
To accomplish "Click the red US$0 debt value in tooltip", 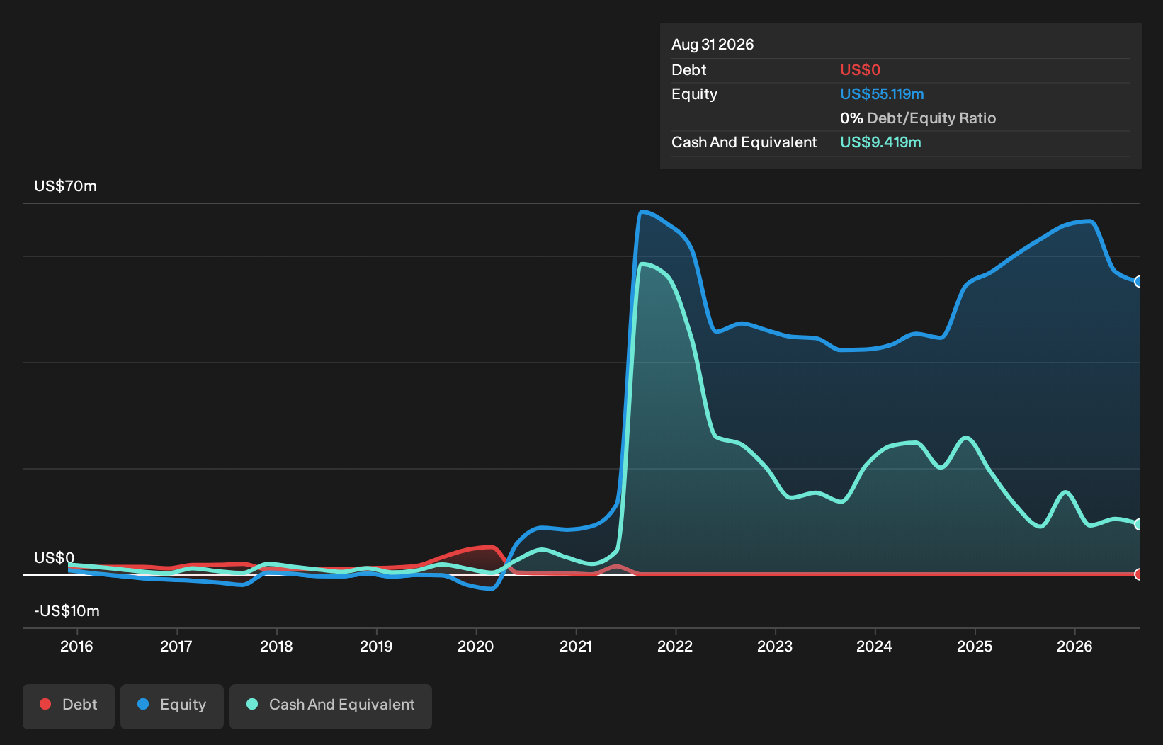I will [x=860, y=70].
